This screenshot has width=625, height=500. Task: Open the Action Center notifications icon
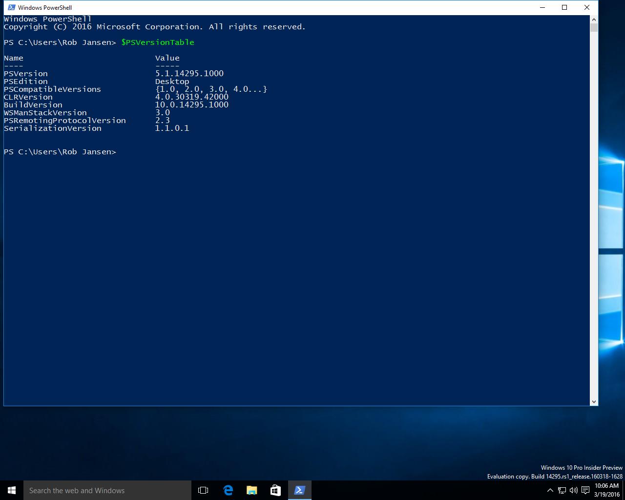(x=585, y=490)
